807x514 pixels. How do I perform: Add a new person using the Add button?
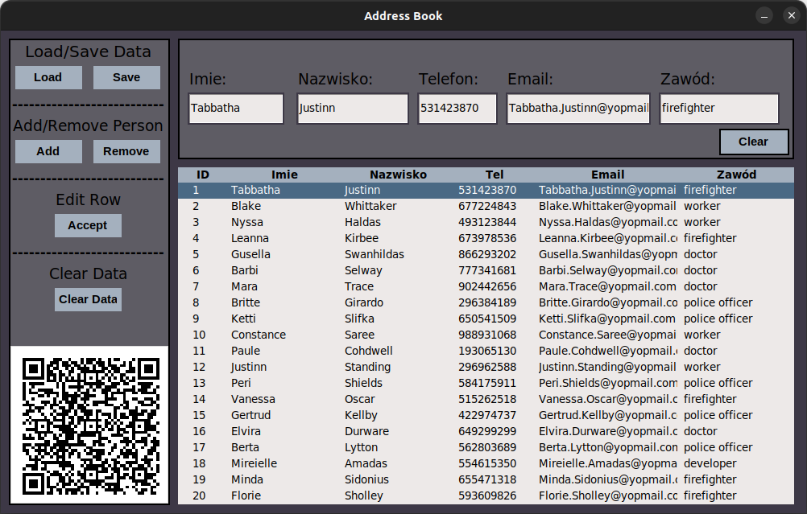pyautogui.click(x=48, y=151)
